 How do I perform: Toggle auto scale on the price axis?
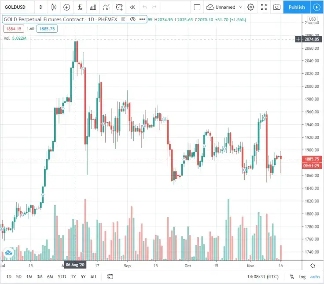click(x=315, y=277)
